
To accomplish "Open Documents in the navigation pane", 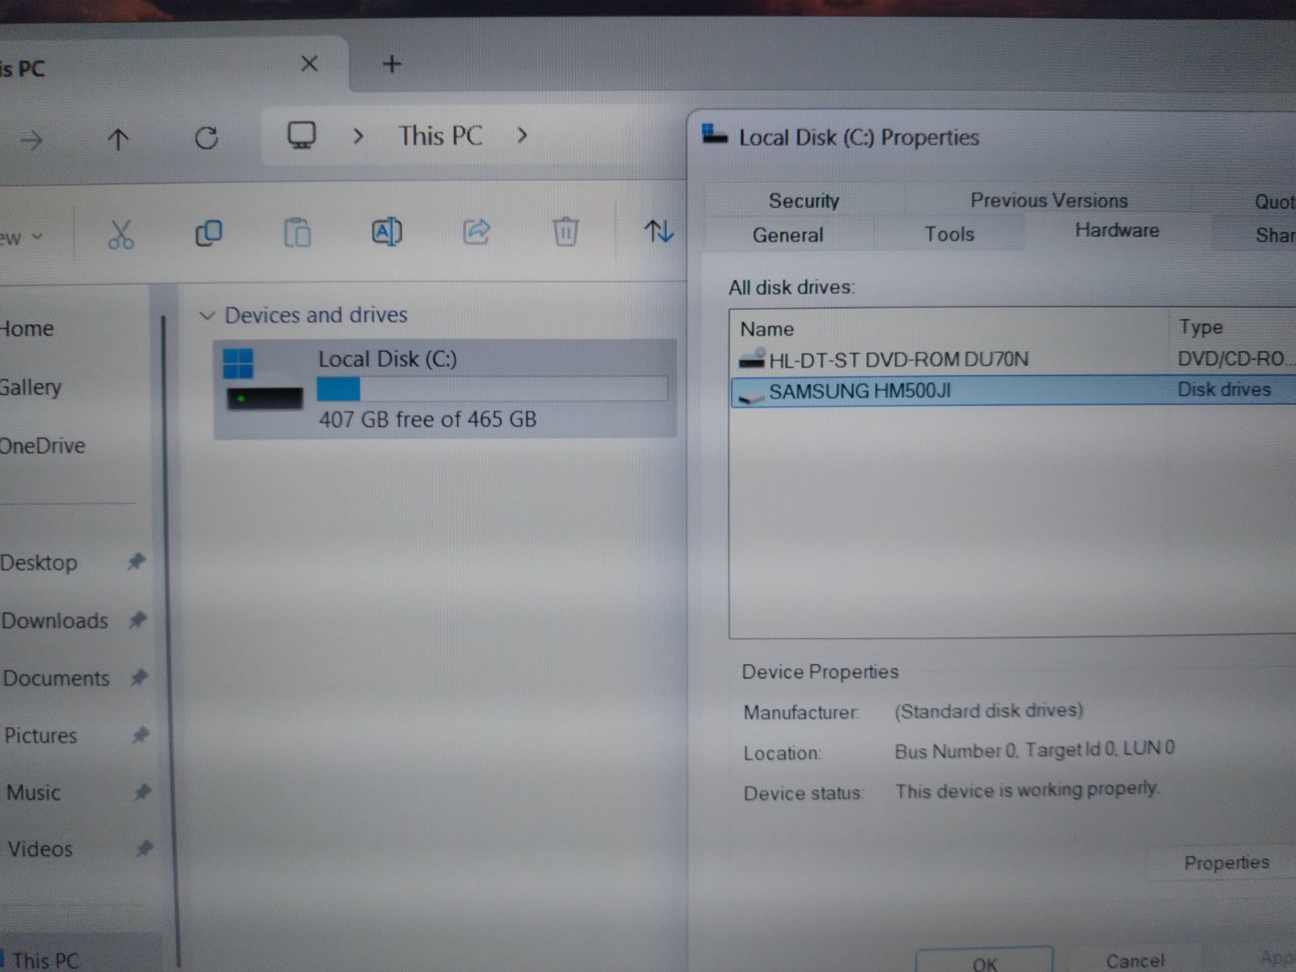I will coord(55,678).
